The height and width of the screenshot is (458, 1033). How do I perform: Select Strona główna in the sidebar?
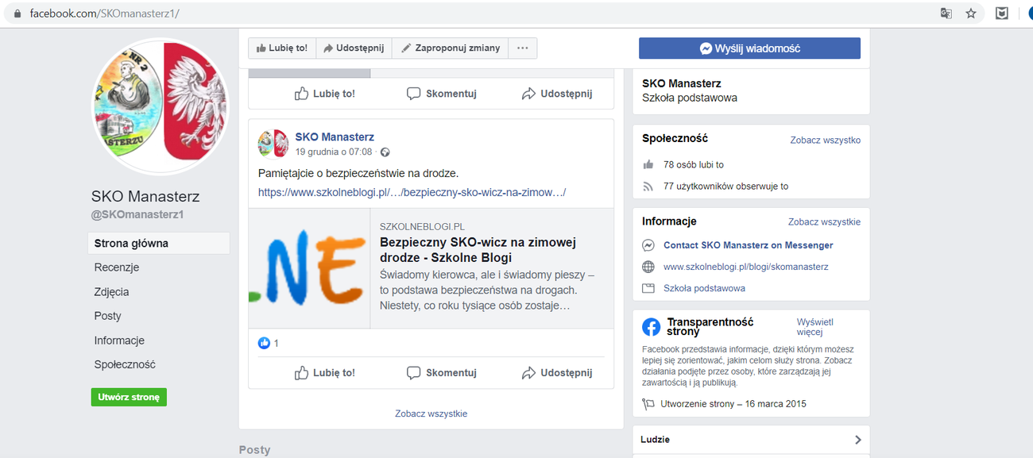pyautogui.click(x=159, y=244)
